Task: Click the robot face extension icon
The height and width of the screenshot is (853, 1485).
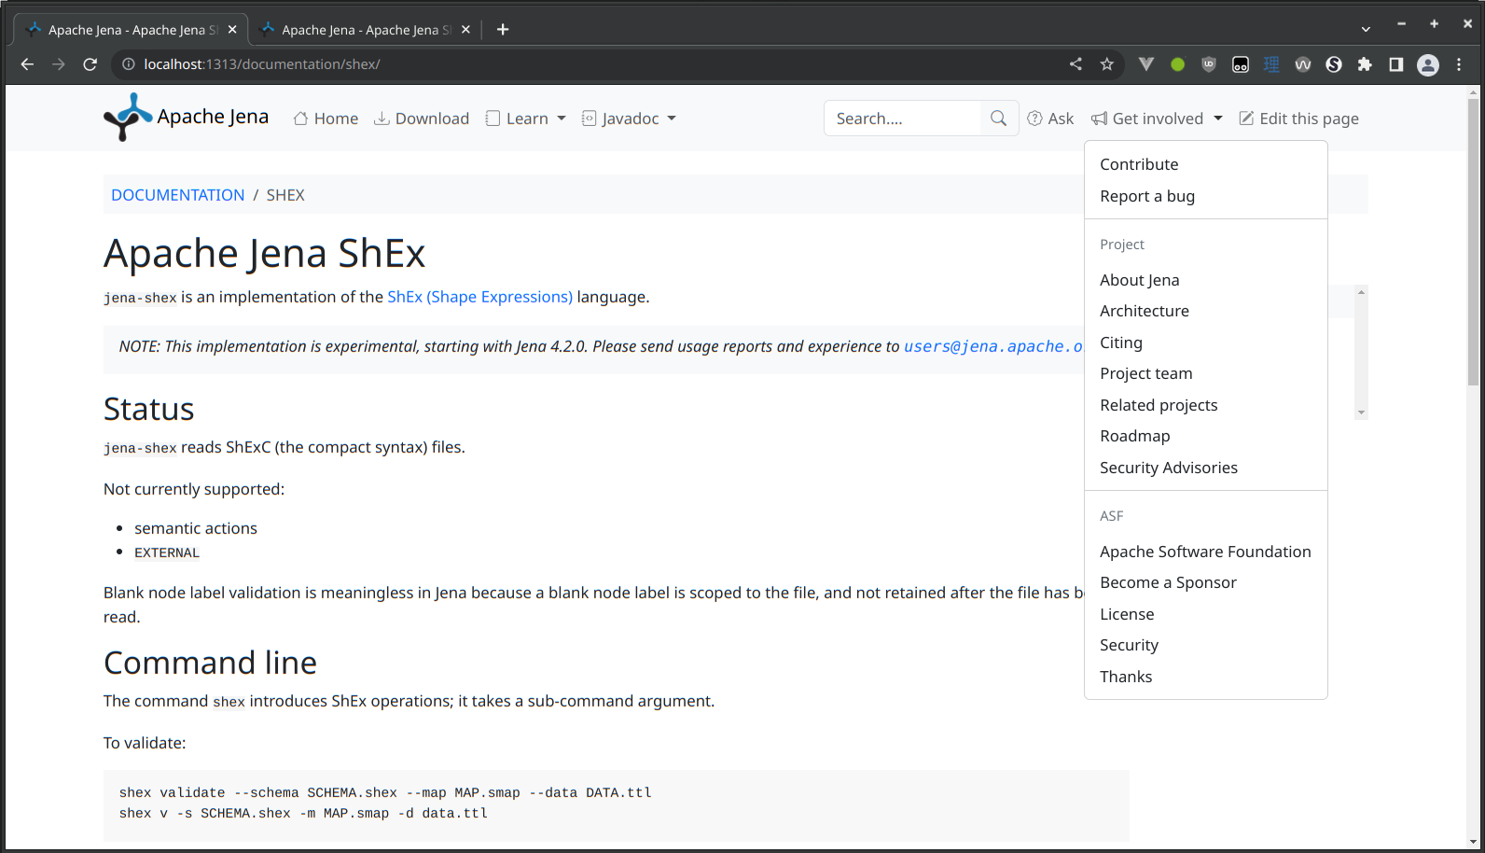Action: click(1241, 64)
